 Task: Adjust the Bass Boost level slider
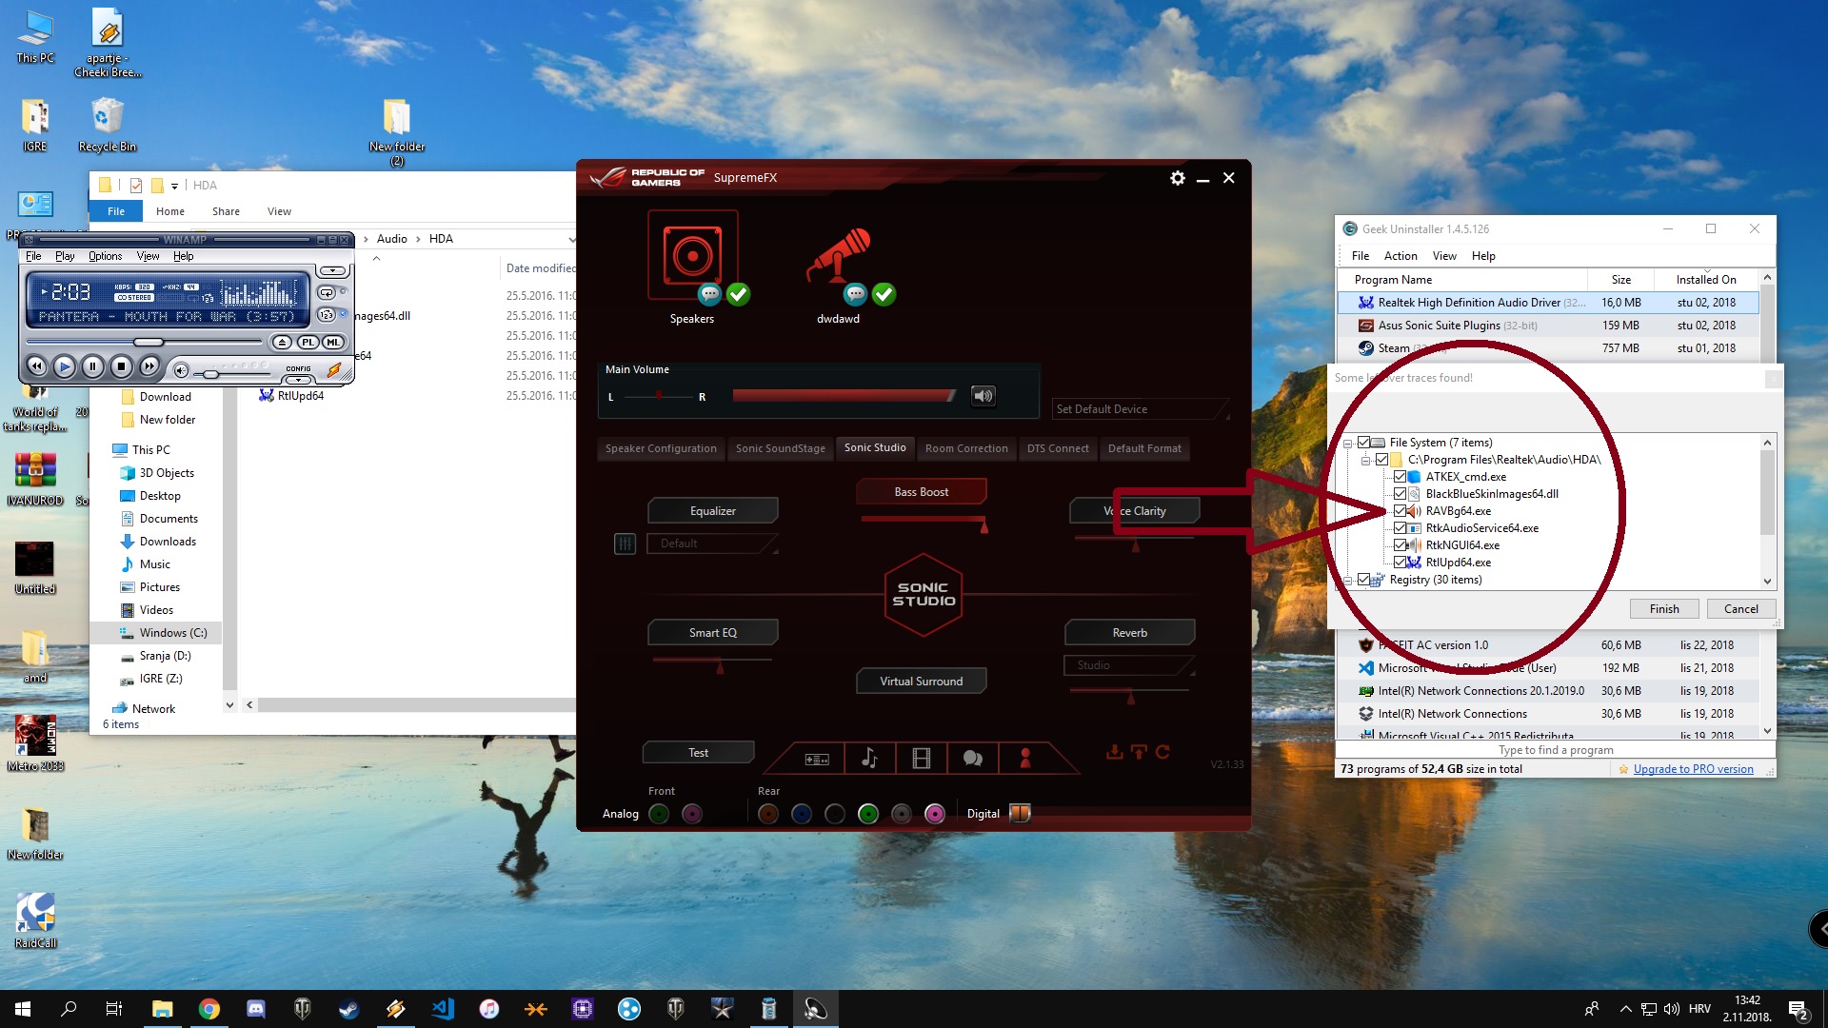click(x=924, y=524)
